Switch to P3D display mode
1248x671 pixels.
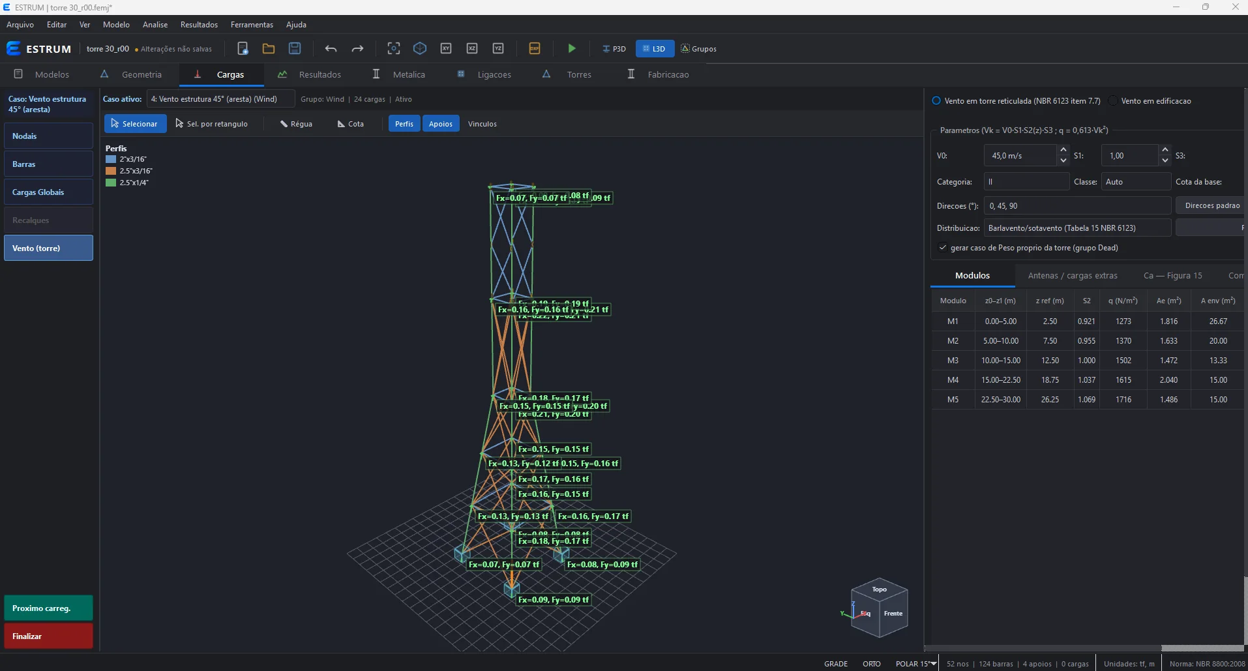click(x=614, y=49)
